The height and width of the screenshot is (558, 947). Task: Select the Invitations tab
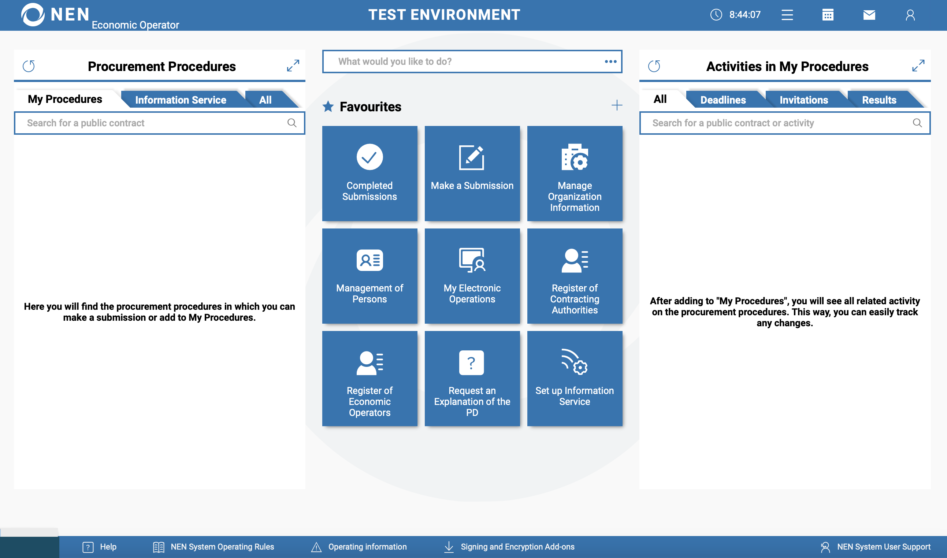click(x=804, y=100)
